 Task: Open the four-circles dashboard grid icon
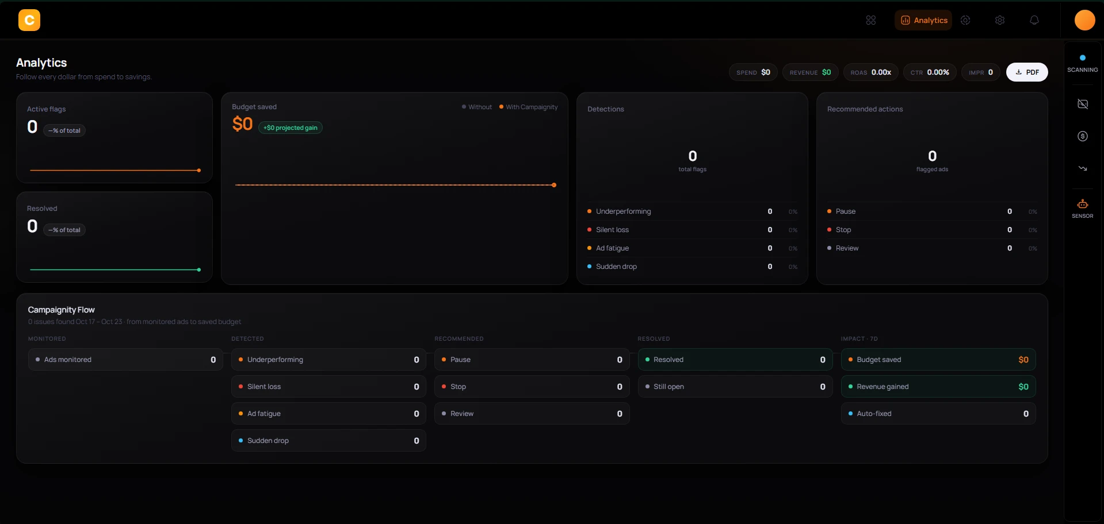(871, 20)
